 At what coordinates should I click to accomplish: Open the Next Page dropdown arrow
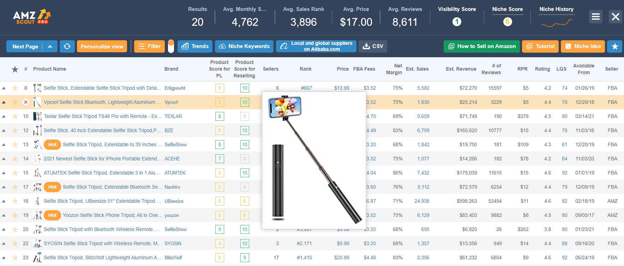50,46
